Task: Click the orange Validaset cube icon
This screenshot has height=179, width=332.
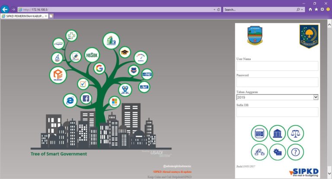Action: point(58,75)
